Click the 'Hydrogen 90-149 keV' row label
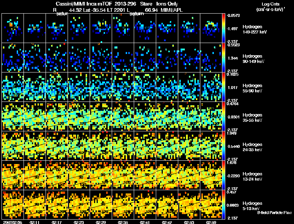Viewport: 294px width, 224px height. pos(253,59)
